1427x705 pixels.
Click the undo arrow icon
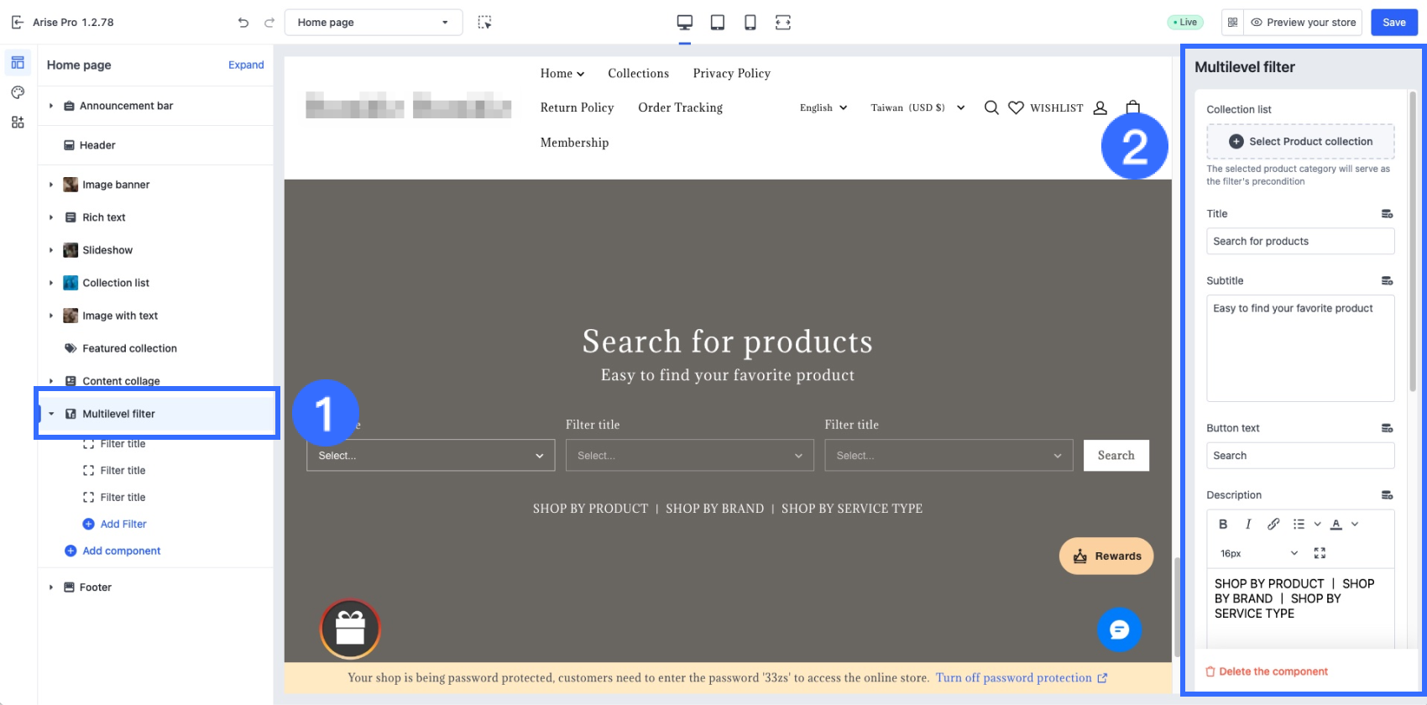click(243, 23)
